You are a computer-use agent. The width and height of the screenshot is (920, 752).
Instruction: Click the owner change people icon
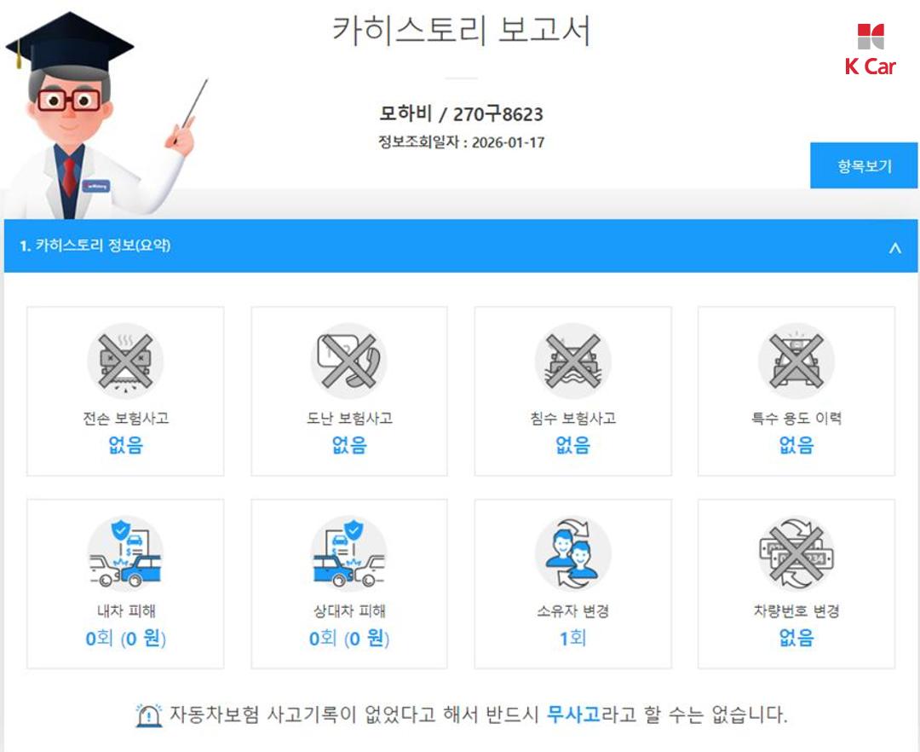coord(572,553)
